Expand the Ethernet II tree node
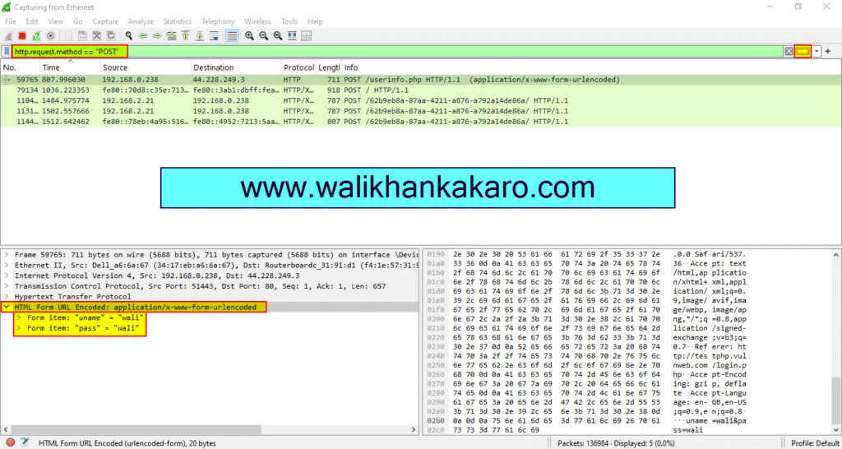Image resolution: width=842 pixels, height=449 pixels. point(7,266)
